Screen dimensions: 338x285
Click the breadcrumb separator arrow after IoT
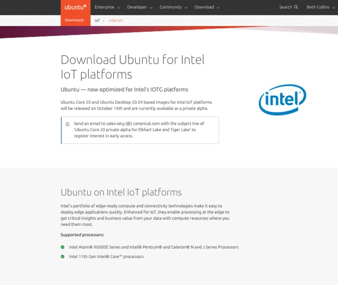click(104, 21)
